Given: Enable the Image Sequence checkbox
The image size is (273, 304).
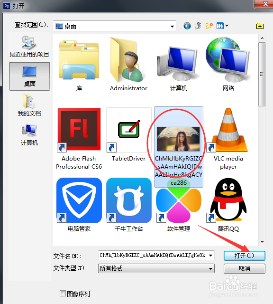Looking at the screenshot, I should click(x=63, y=294).
